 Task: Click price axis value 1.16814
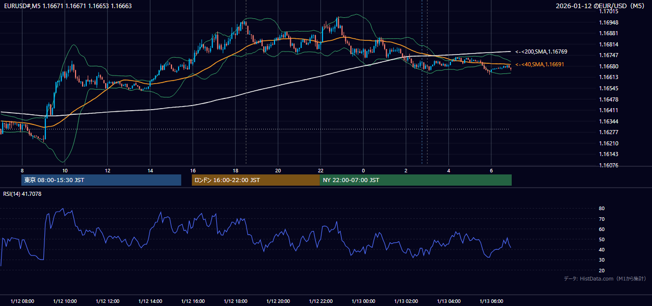608,44
